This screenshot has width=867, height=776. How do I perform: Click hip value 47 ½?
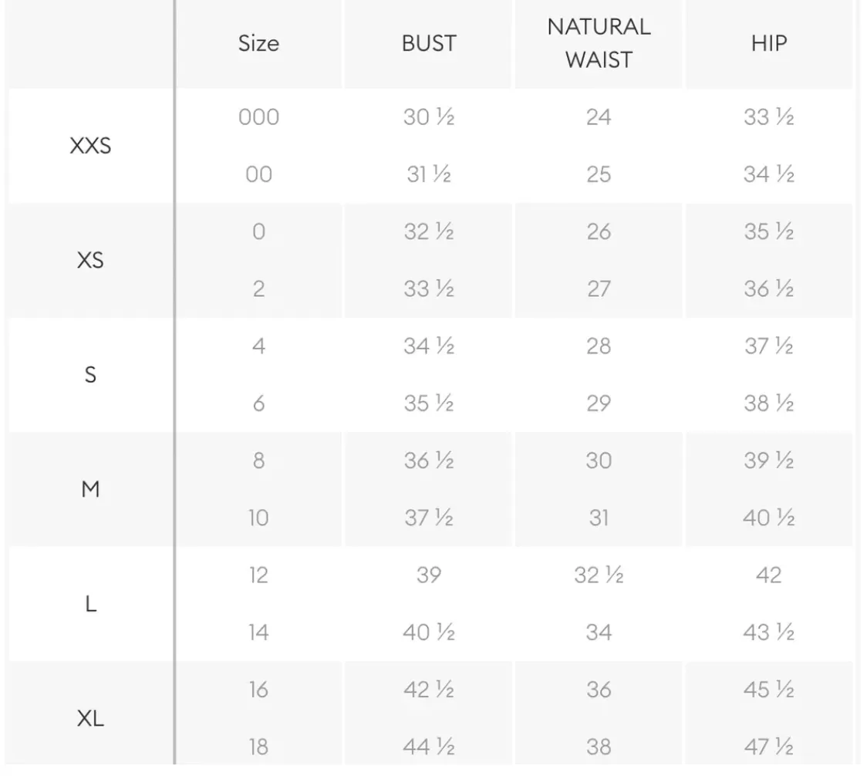[768, 747]
